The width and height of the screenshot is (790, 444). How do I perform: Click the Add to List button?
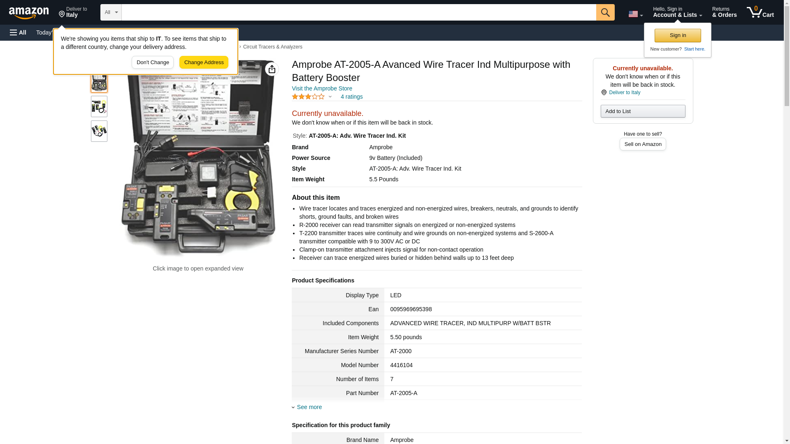click(x=642, y=111)
